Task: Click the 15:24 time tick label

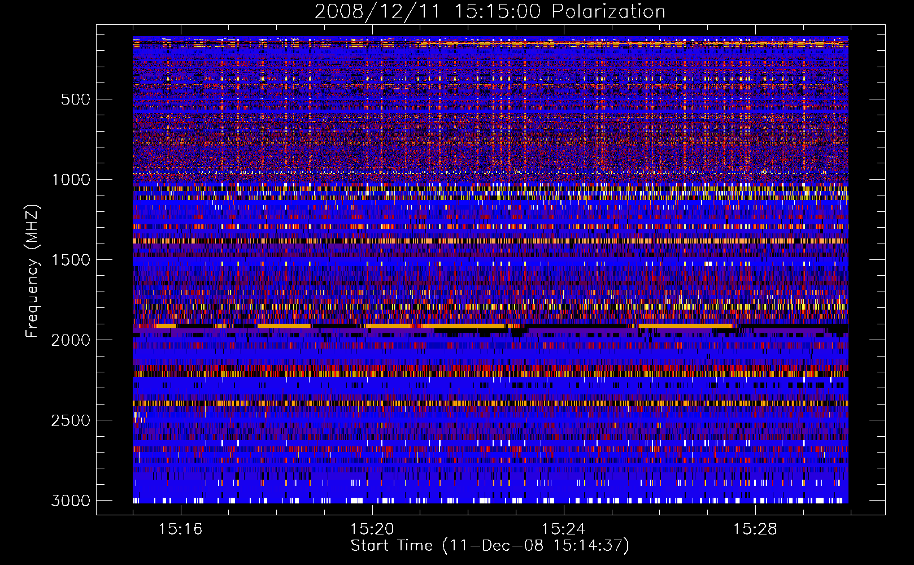Action: (563, 529)
